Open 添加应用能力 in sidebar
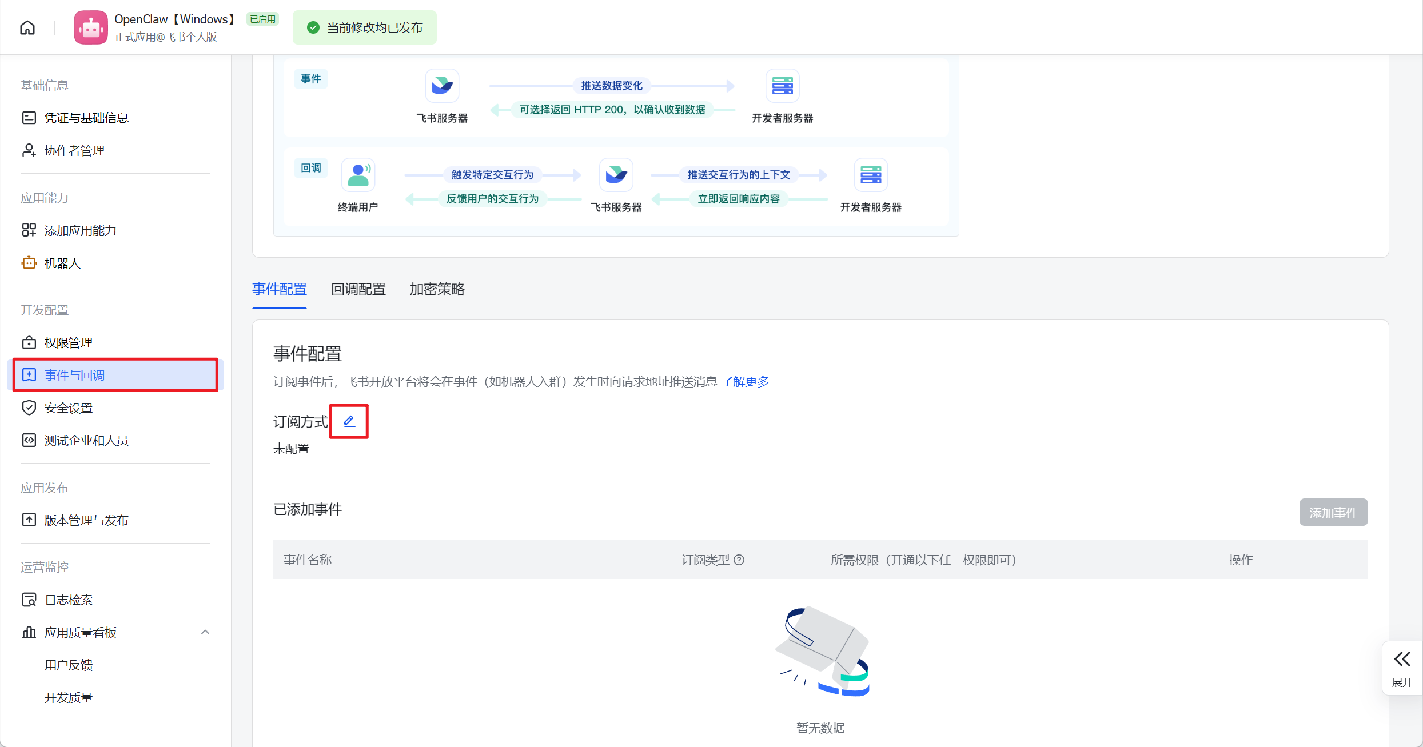Screen dimensions: 1423x747 click(81, 230)
